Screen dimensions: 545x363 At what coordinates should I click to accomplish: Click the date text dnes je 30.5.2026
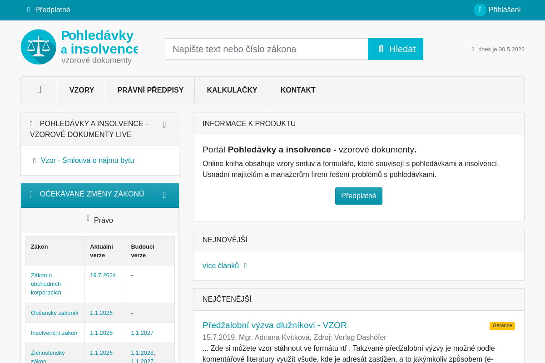[x=501, y=49]
